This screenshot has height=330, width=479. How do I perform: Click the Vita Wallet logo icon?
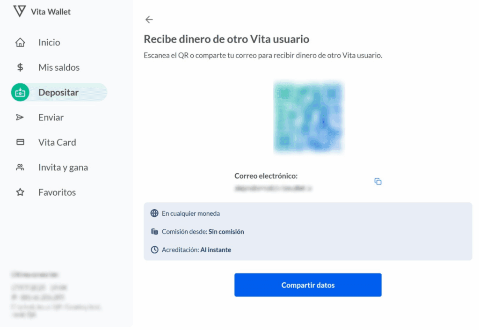pos(20,11)
